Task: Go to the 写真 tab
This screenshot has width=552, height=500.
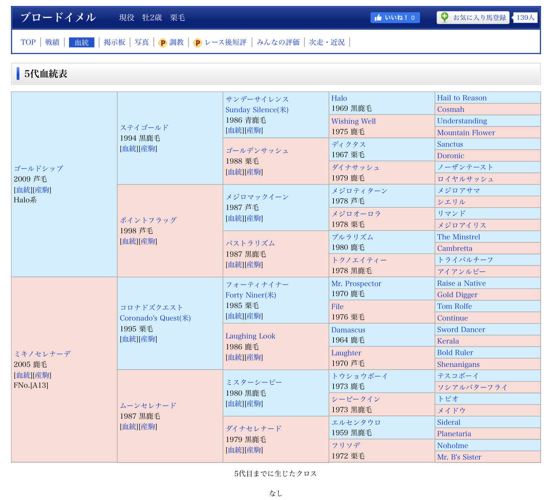Action: [142, 42]
